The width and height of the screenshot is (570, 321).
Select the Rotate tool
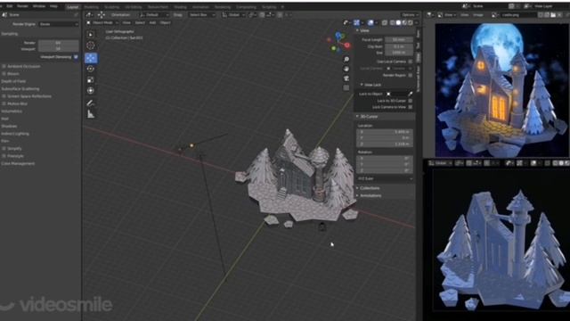(x=91, y=69)
